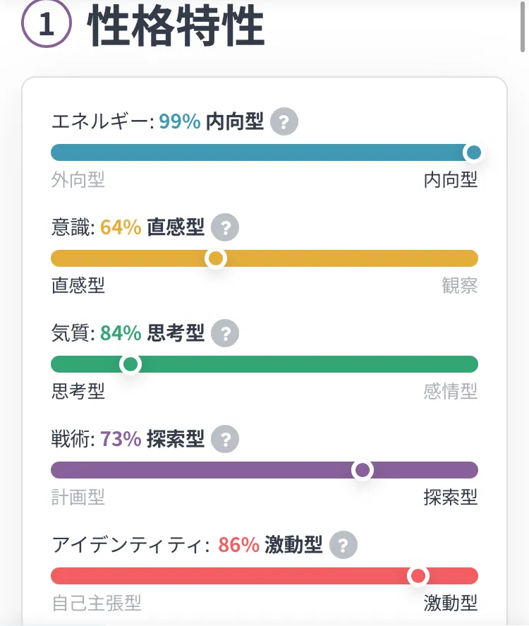529x626 pixels.
Task: Click the help icon next to エネルギー 内向型
Action: click(x=284, y=122)
